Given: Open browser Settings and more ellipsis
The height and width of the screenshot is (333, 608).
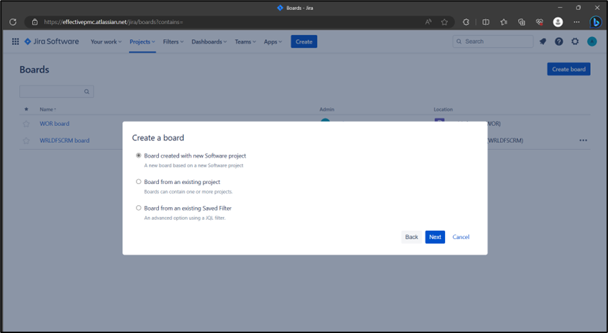Looking at the screenshot, I should click(577, 22).
